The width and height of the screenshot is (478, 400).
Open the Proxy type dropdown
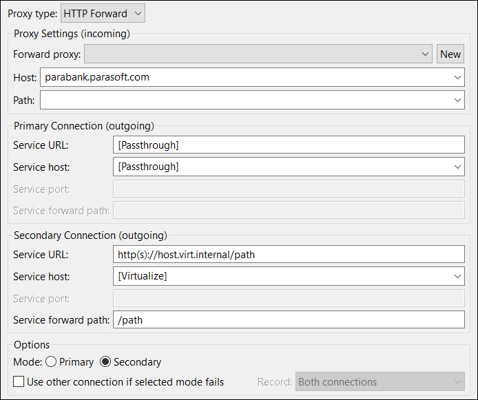(103, 13)
